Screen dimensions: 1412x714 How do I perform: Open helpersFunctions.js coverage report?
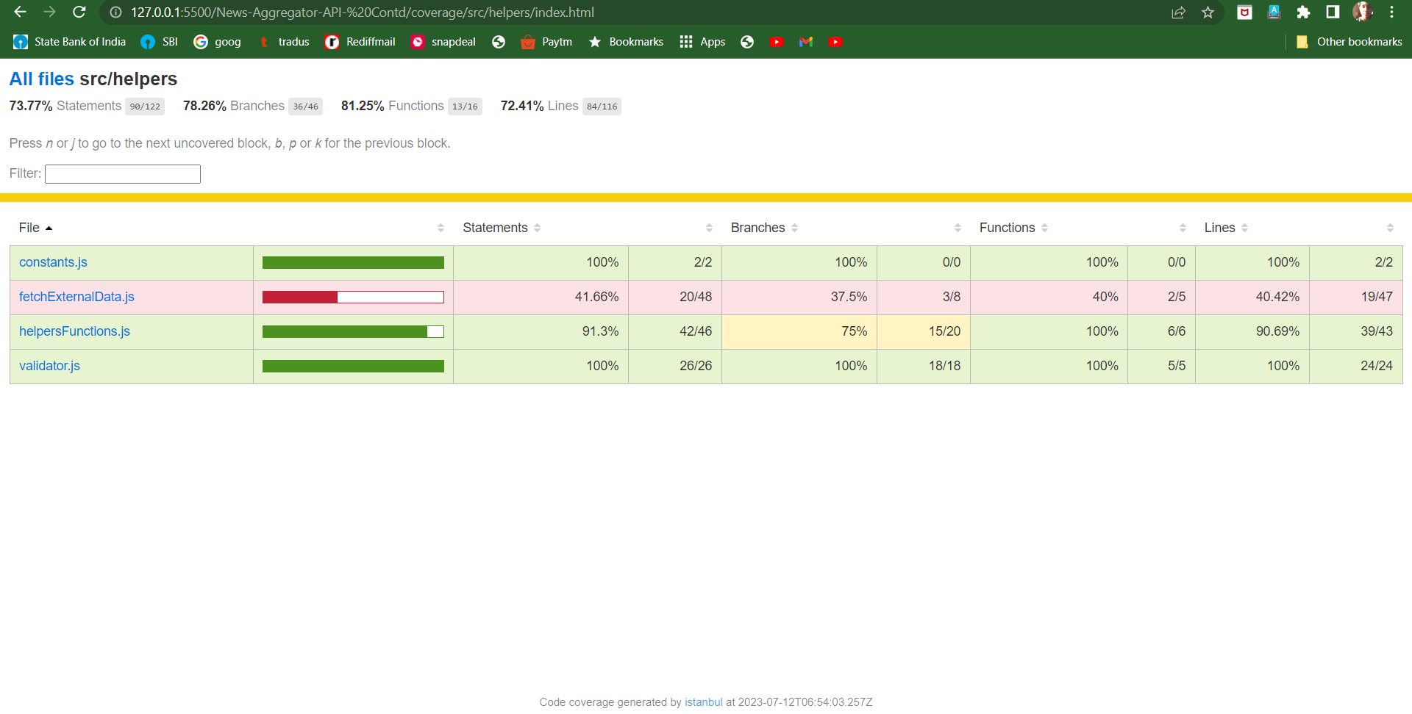coord(74,331)
